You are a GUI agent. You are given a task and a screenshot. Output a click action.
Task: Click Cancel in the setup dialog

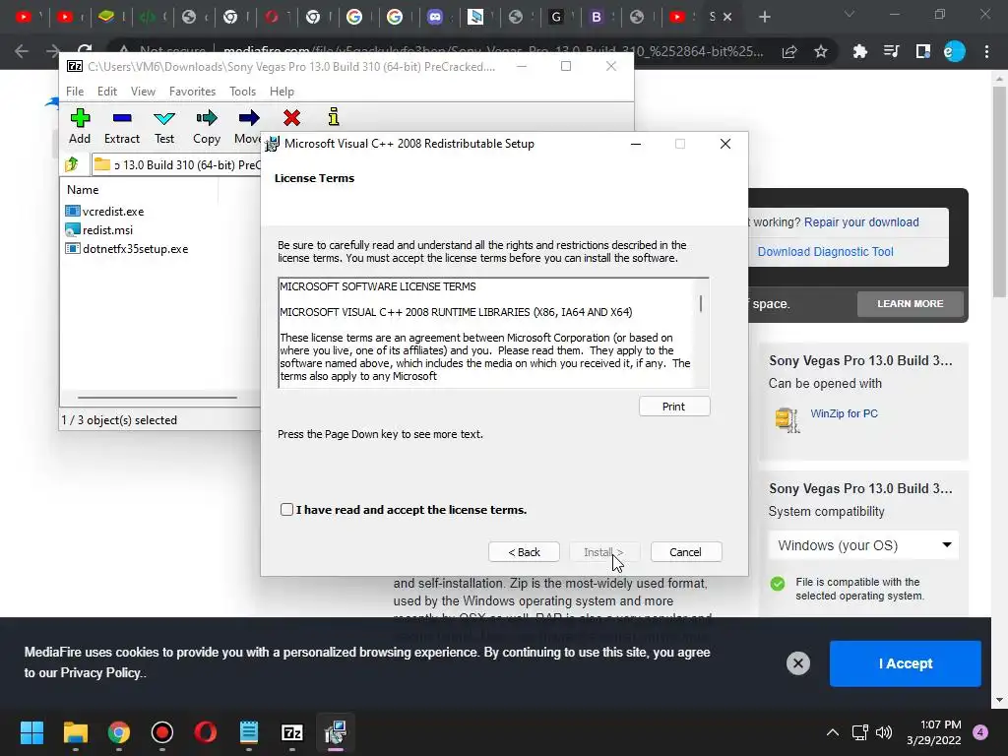click(x=686, y=552)
